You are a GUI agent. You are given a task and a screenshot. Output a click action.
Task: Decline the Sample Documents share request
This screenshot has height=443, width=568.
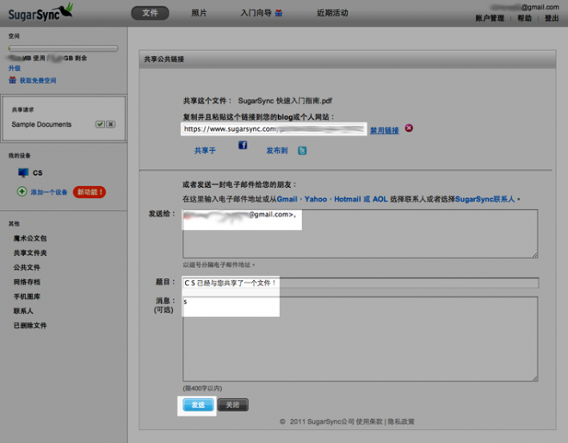pyautogui.click(x=110, y=124)
